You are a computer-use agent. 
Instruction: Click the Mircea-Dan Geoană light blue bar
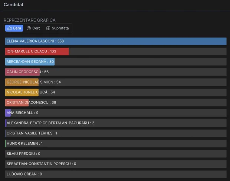30,62
